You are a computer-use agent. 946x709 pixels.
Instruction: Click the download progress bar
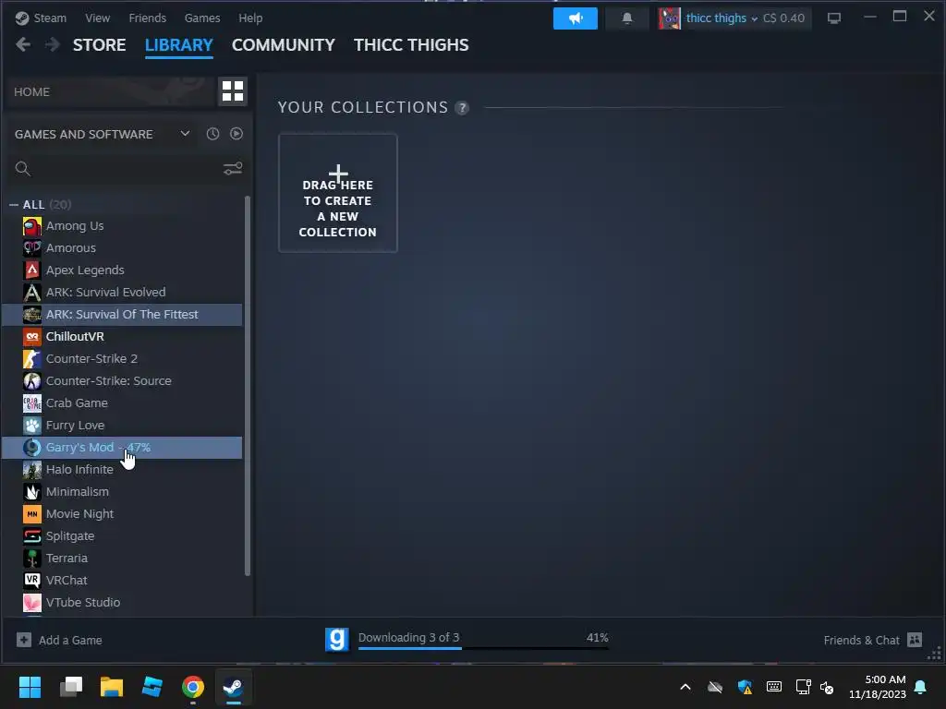pos(483,648)
